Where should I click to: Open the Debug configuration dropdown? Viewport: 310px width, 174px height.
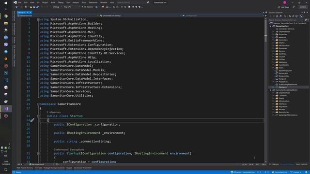(x=57, y=7)
